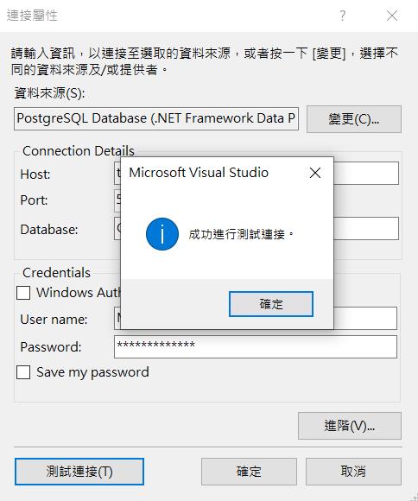This screenshot has width=418, height=501.
Task: Click the dialog's corner resize grip
Action: click(413, 496)
